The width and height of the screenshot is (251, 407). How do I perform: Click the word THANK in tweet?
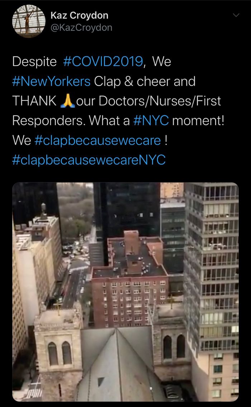[x=34, y=101]
